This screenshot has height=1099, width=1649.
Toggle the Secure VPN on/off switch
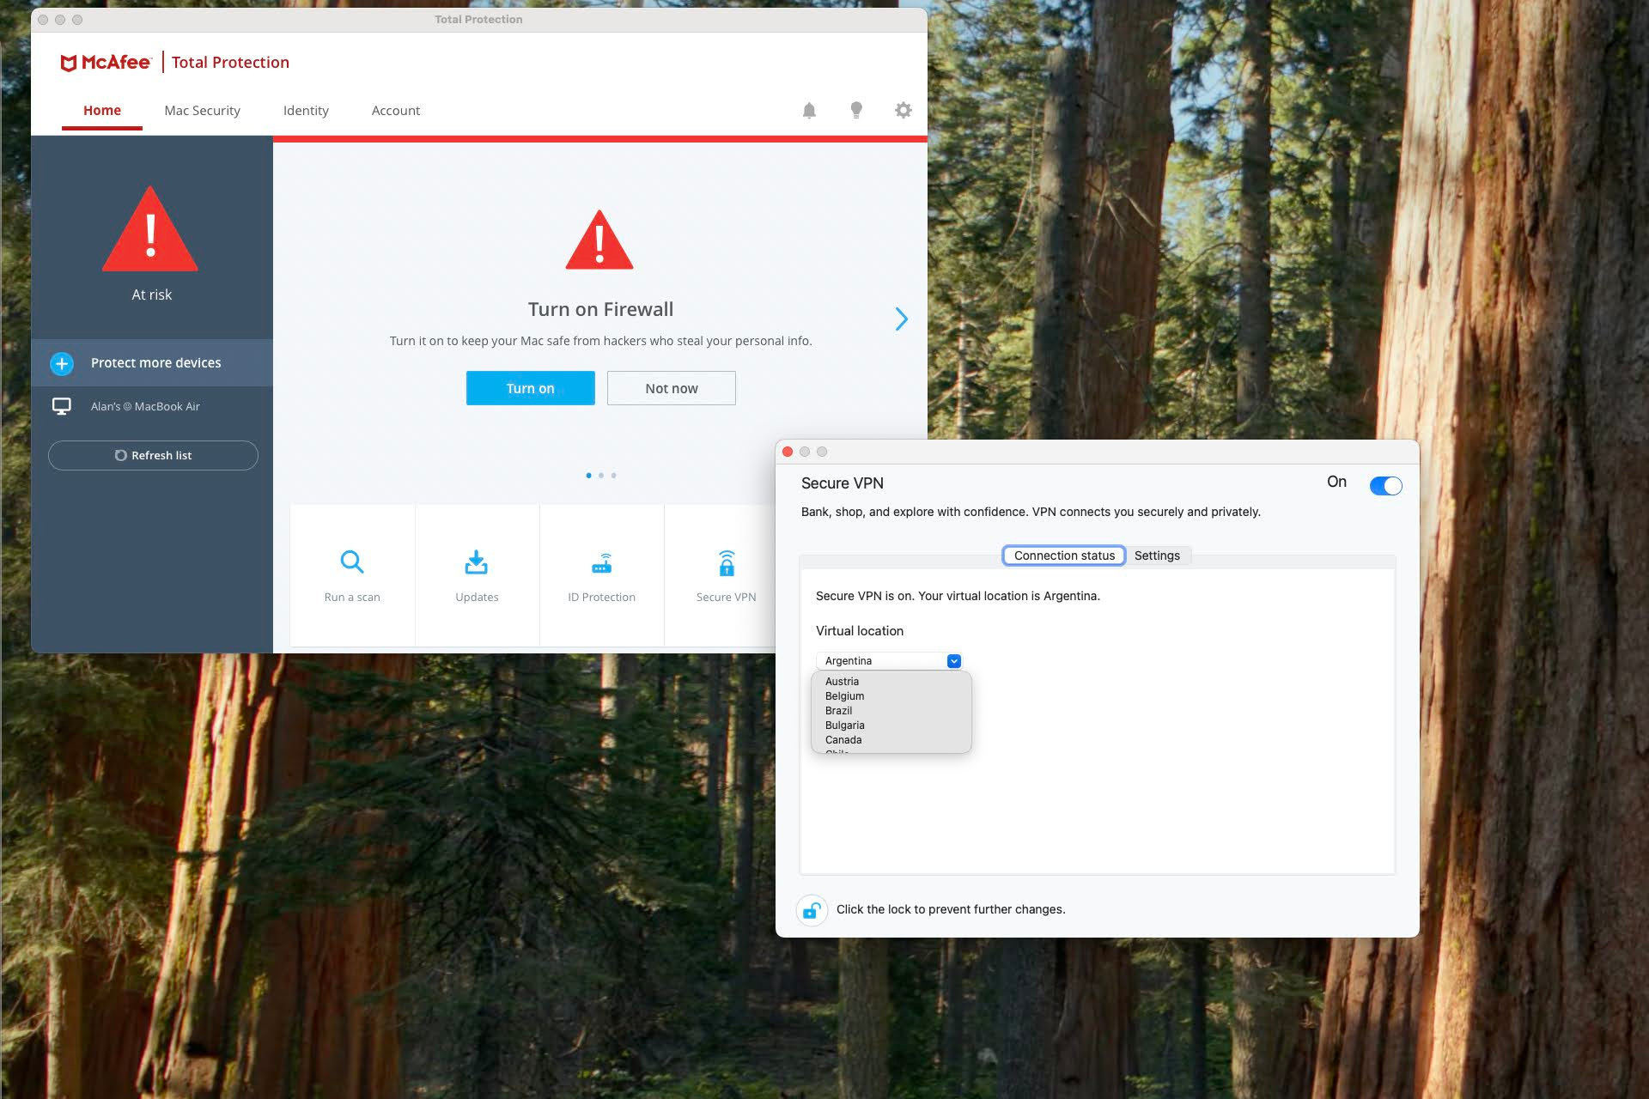point(1385,483)
